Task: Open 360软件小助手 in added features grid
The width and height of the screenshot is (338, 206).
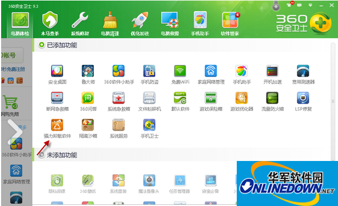Action: click(x=119, y=74)
